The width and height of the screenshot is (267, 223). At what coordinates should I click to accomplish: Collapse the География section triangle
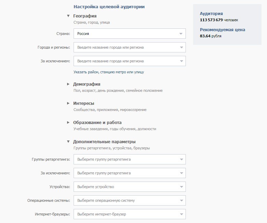(x=68, y=16)
